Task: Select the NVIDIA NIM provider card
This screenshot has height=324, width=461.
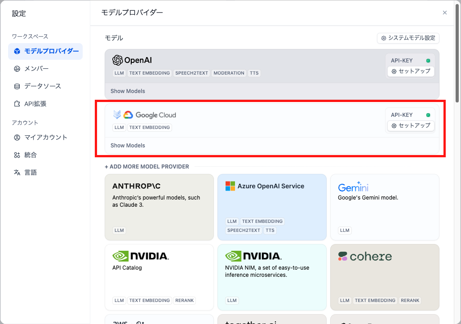Action: (272, 277)
